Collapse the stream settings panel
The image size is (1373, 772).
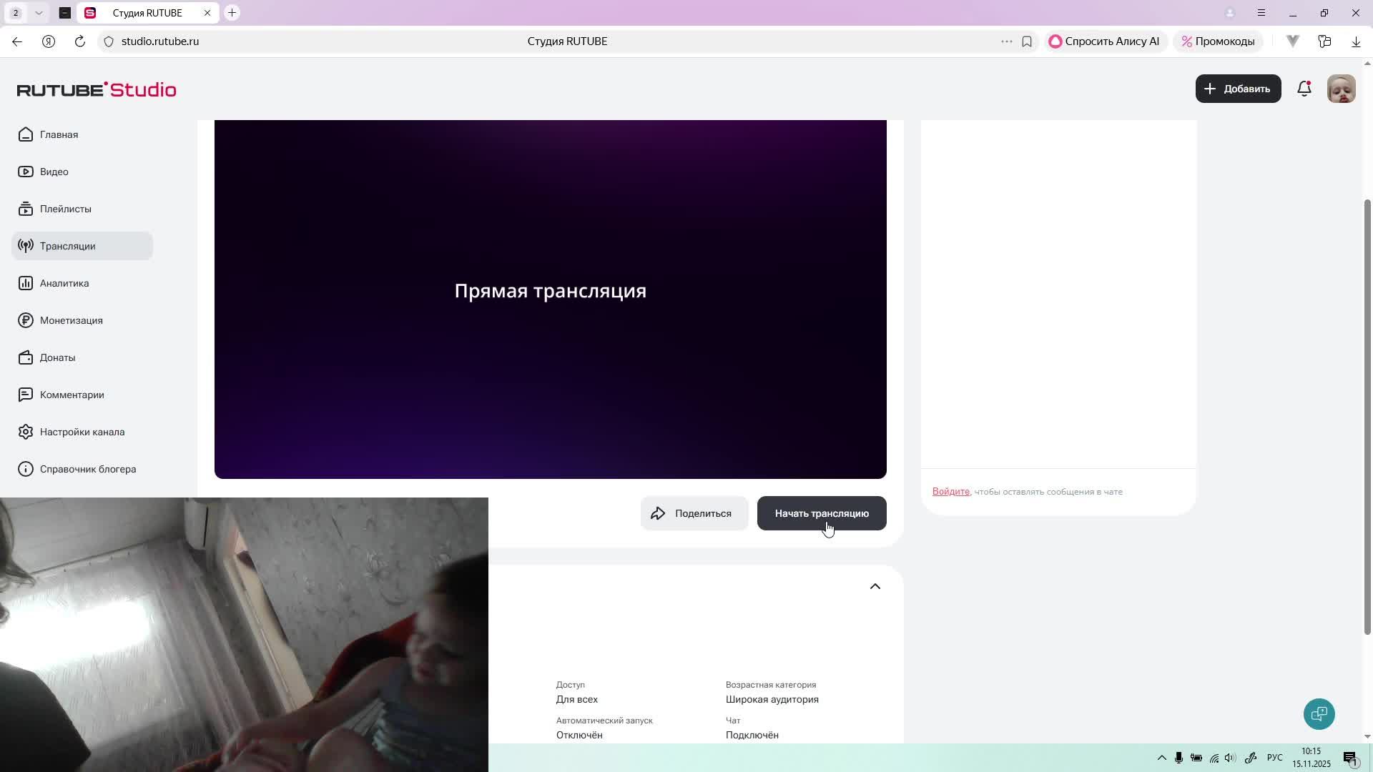[875, 586]
